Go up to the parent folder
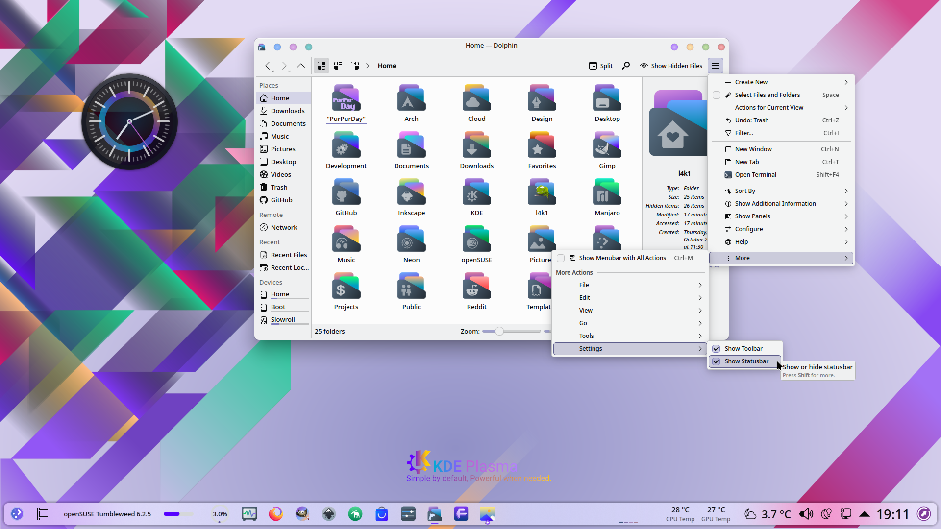 tap(301, 66)
